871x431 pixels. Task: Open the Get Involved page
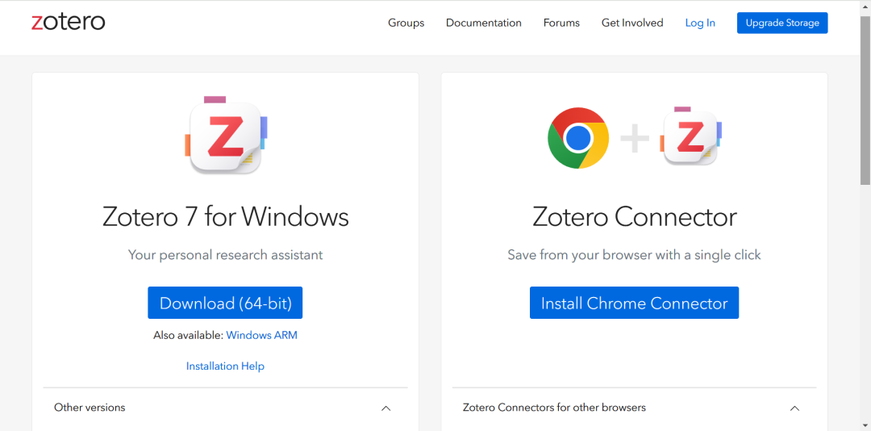[x=632, y=23]
